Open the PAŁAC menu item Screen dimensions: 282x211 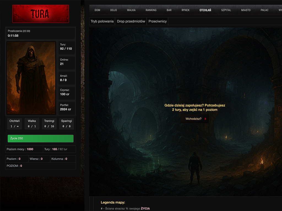[x=265, y=10]
